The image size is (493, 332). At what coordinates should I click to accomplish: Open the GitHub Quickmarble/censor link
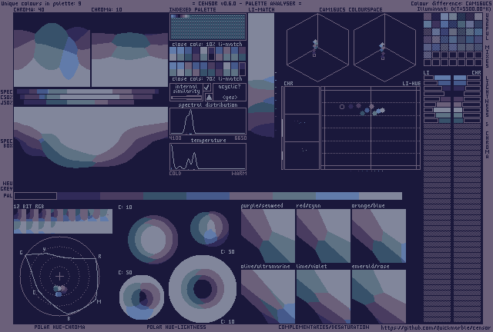(x=435, y=327)
